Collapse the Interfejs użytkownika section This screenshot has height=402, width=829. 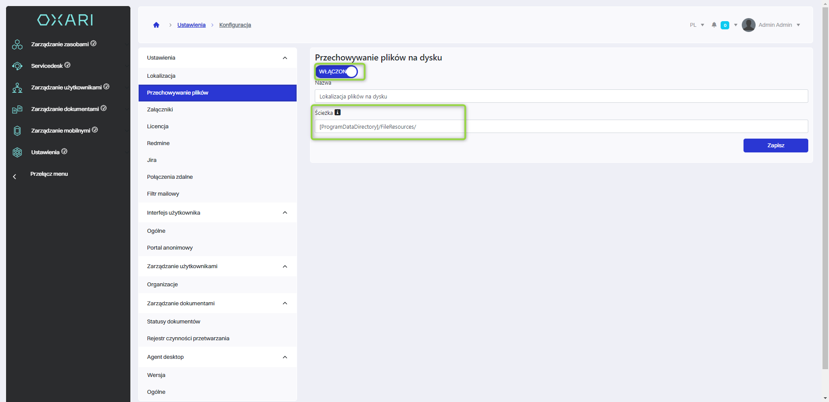point(285,213)
